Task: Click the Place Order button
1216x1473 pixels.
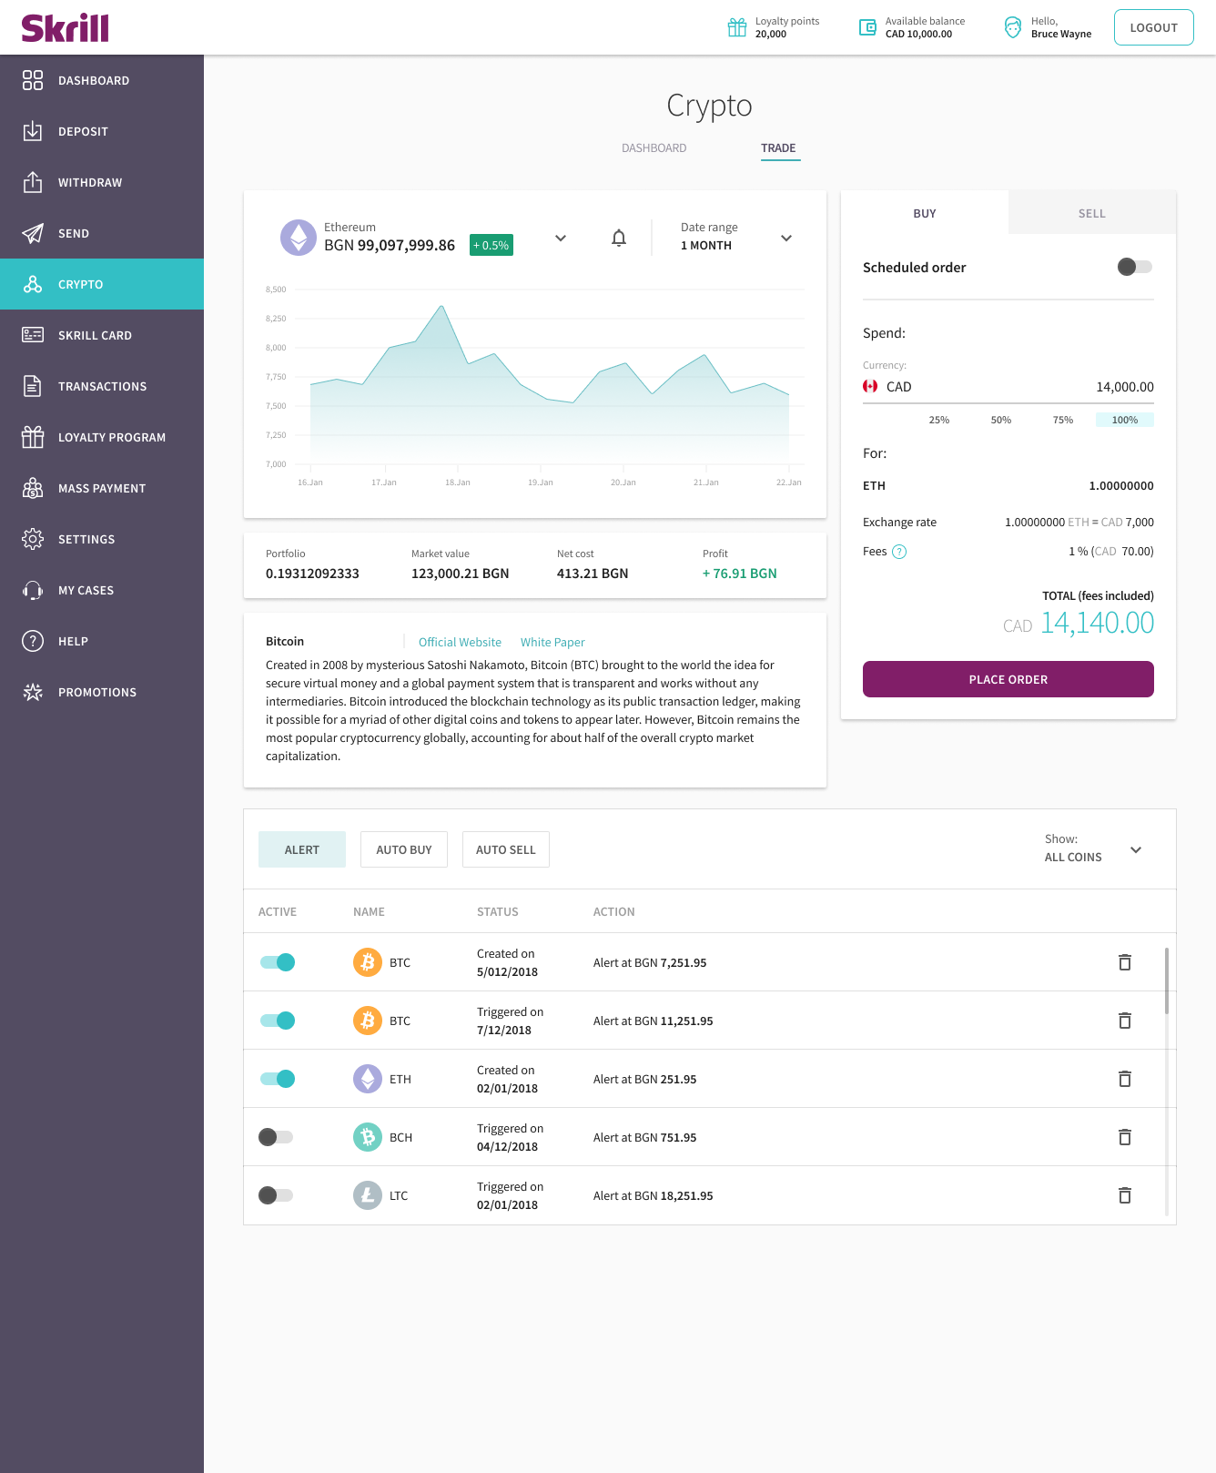Action: [1008, 679]
